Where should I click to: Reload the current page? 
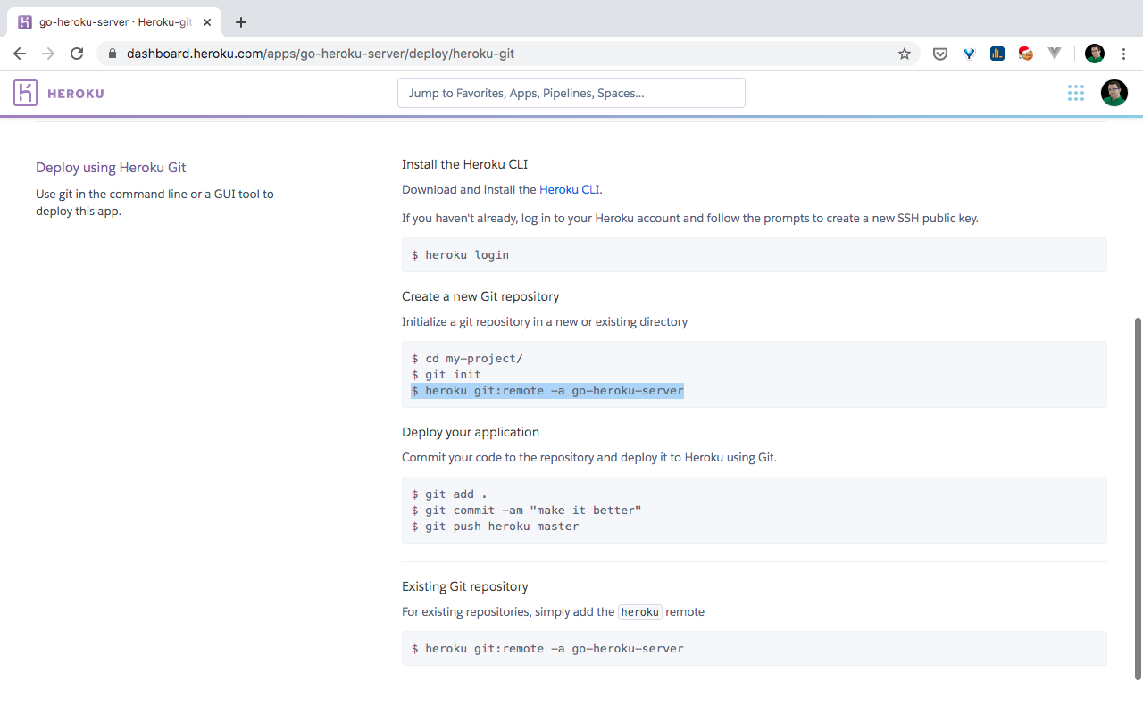pyautogui.click(x=77, y=54)
